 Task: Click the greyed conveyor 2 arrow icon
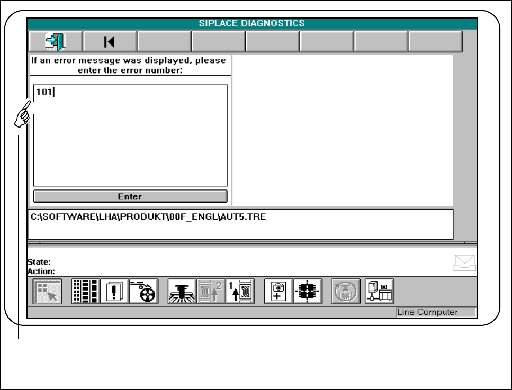211,292
